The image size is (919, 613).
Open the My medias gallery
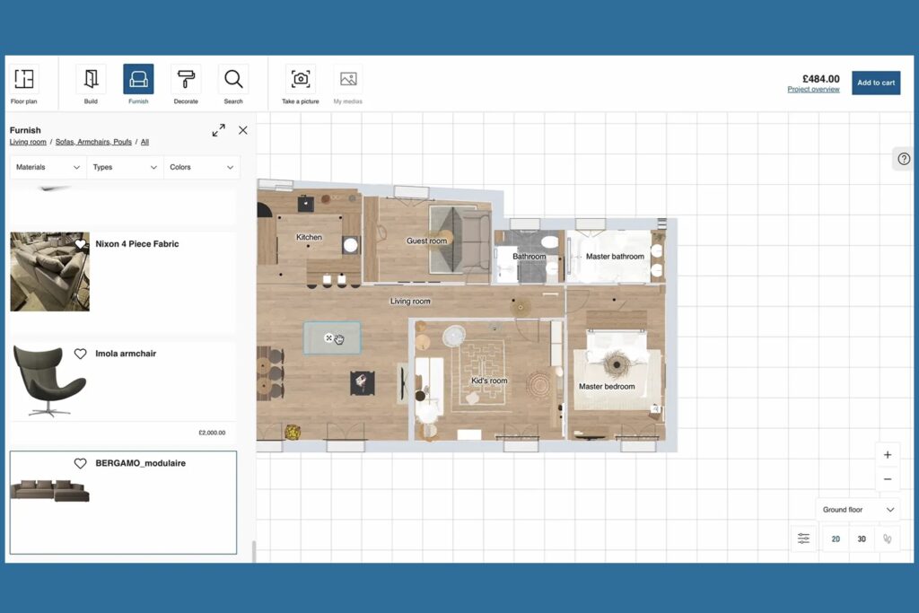coord(348,80)
